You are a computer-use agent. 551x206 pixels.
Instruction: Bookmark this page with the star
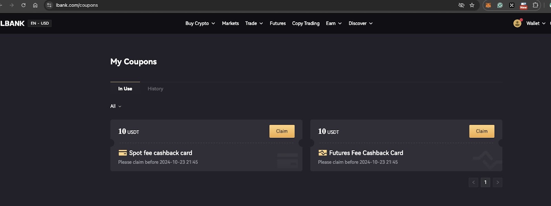click(x=472, y=5)
